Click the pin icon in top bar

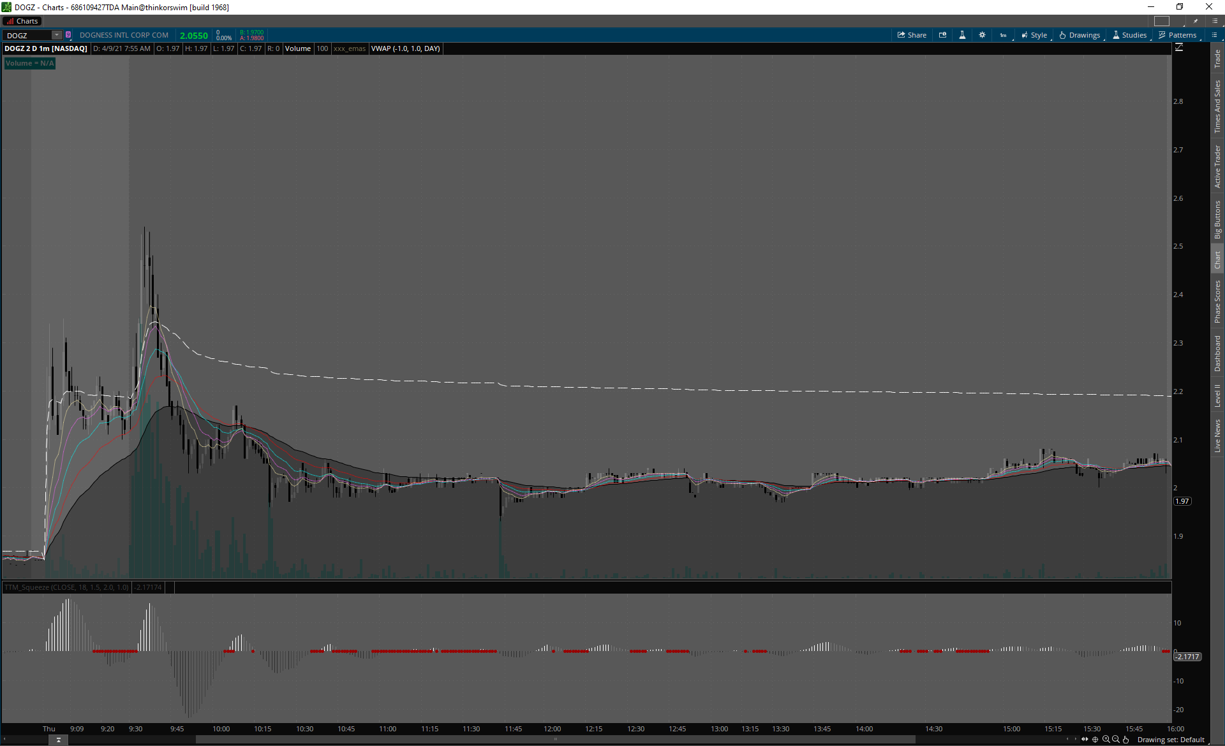(x=1196, y=21)
